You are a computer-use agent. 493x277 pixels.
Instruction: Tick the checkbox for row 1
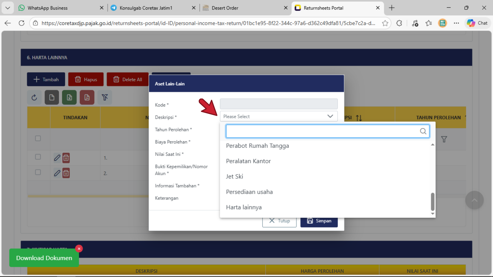(x=38, y=157)
